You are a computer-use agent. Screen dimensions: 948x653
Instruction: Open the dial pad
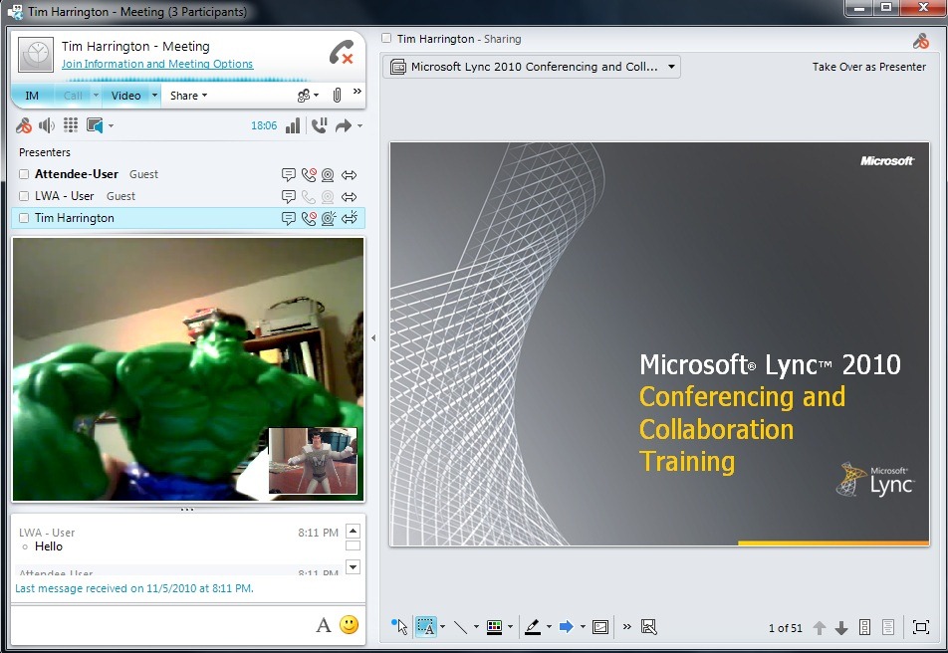point(71,125)
